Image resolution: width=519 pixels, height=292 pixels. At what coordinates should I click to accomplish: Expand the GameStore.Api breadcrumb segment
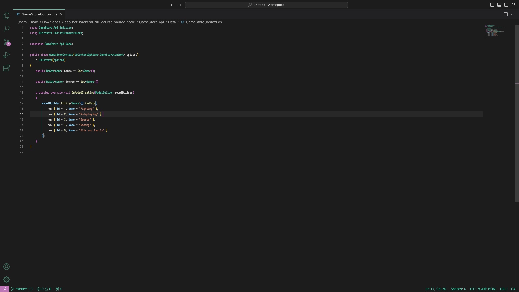(x=151, y=22)
